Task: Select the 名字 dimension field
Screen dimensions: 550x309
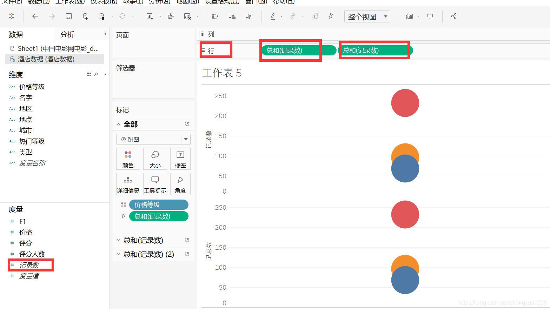Action: coord(26,98)
